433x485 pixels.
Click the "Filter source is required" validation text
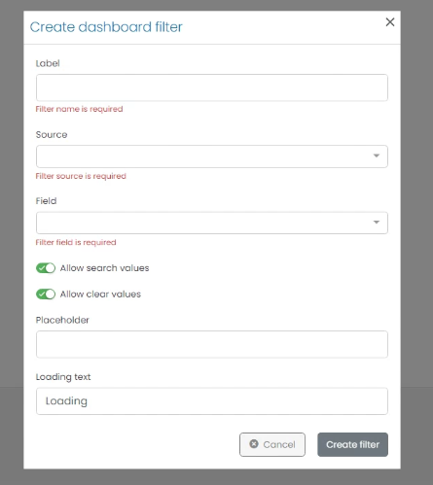81,176
